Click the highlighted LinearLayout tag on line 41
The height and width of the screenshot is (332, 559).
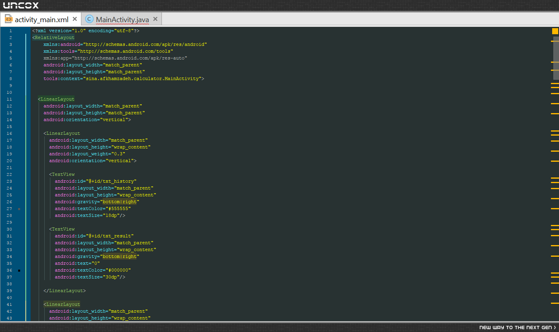pyautogui.click(x=62, y=304)
